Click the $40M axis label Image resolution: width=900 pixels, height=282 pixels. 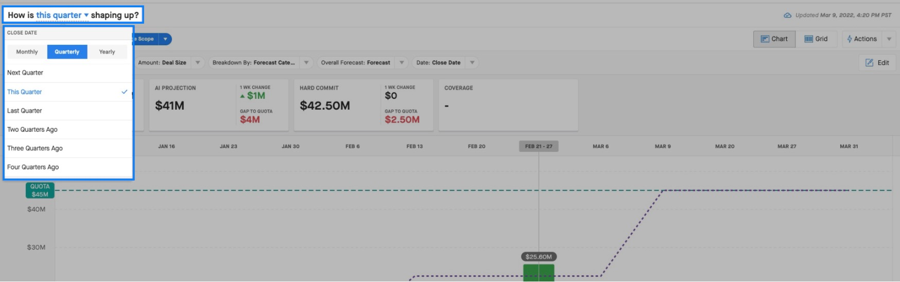point(37,209)
